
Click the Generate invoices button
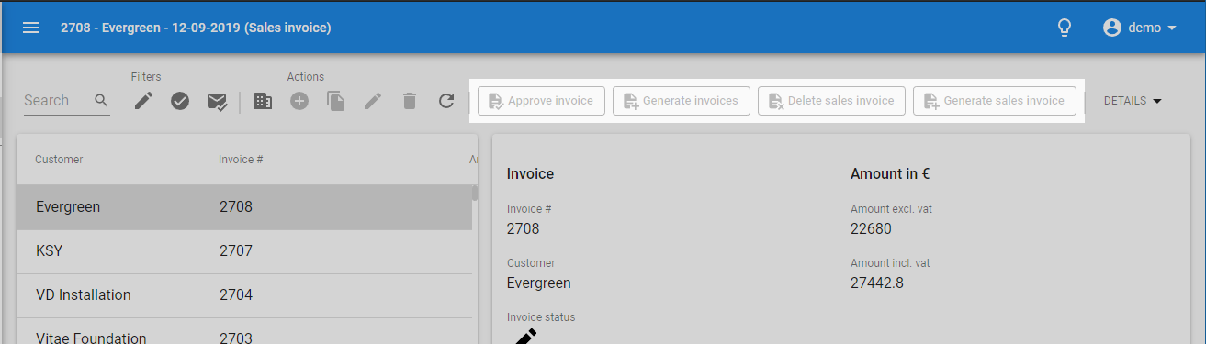682,101
